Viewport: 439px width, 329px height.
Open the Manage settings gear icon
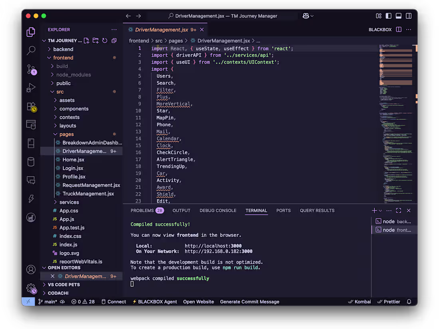pyautogui.click(x=31, y=288)
